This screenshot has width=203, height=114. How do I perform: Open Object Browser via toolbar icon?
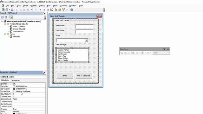point(63,10)
